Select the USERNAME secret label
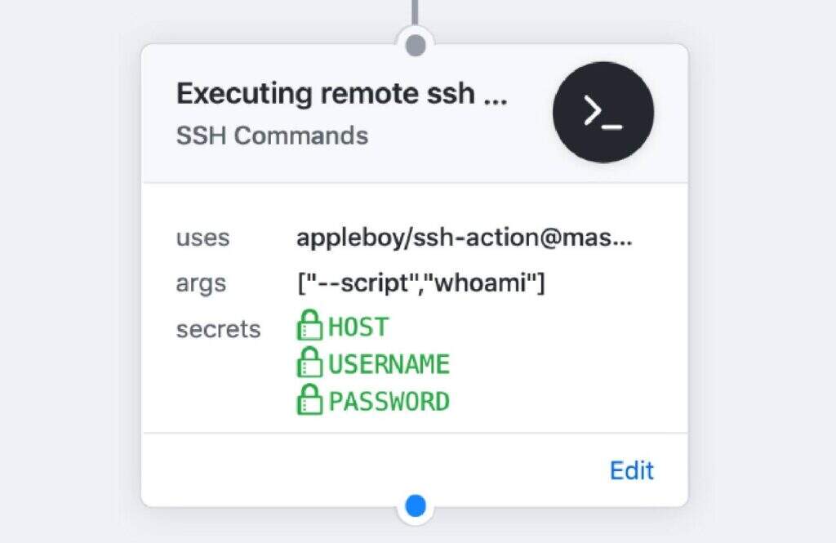The image size is (836, 543). click(389, 364)
